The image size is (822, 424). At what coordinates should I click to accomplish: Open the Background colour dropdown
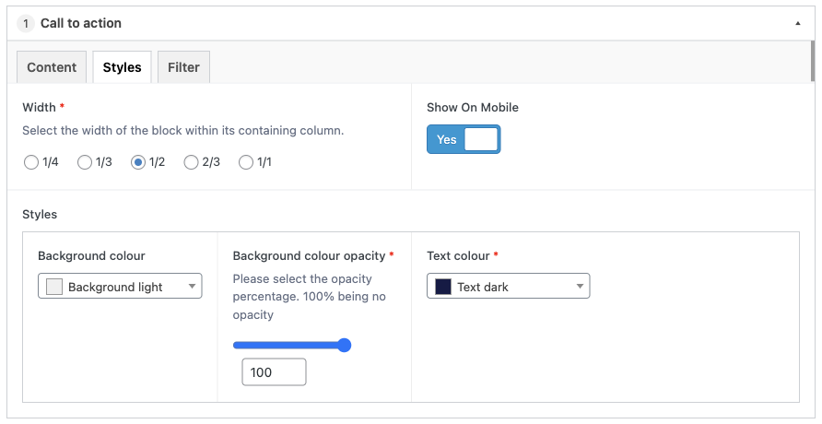(x=120, y=286)
